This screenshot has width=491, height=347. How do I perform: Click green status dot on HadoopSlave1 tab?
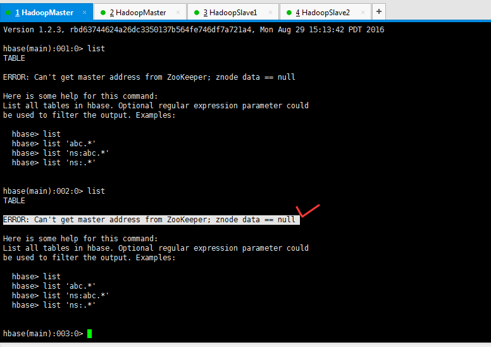point(197,13)
